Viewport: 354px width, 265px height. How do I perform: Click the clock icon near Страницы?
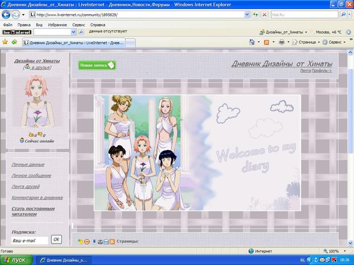coord(87,242)
